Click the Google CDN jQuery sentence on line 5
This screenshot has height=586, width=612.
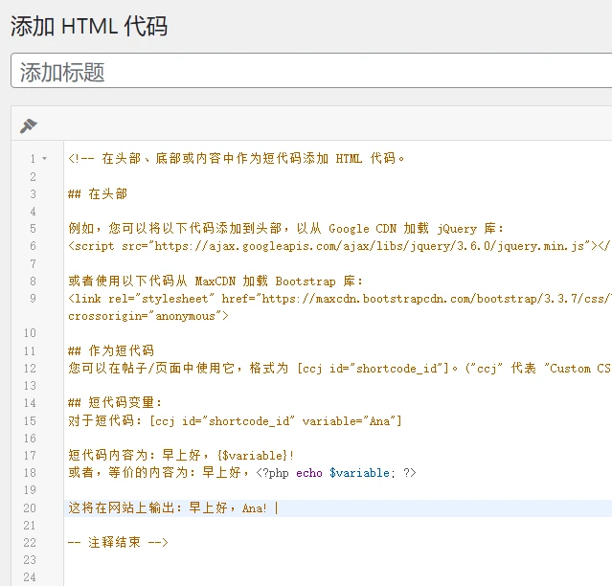click(x=286, y=228)
